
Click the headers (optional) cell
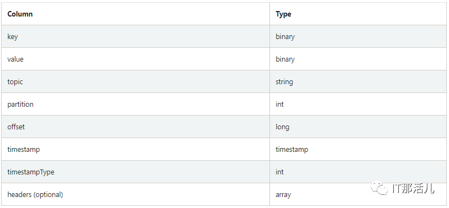tap(136, 195)
